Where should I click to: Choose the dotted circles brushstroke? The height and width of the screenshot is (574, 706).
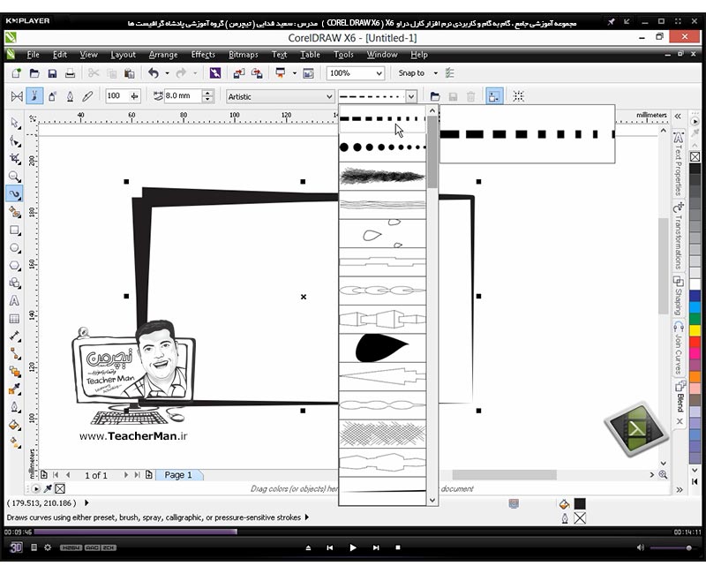point(382,147)
